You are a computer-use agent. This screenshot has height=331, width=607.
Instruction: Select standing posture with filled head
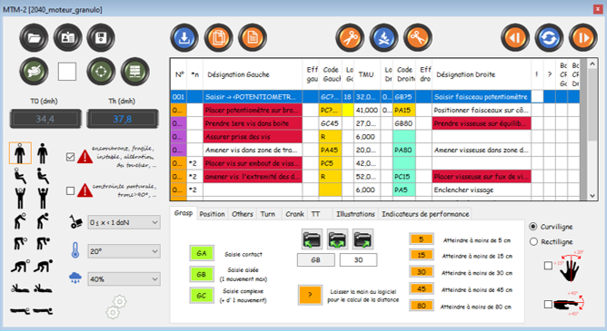(43, 153)
